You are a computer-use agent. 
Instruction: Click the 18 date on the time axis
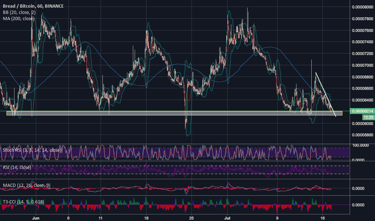[x=146, y=218]
